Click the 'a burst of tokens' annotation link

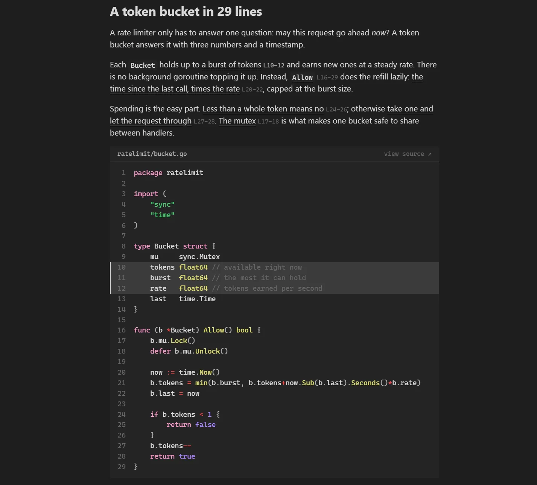coord(231,65)
